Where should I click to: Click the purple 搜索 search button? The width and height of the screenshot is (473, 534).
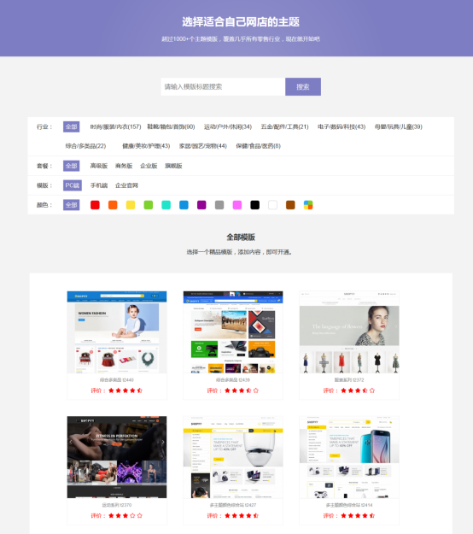click(x=303, y=87)
